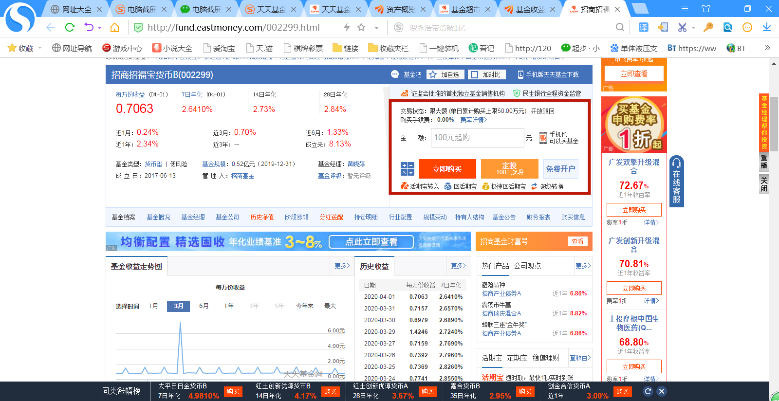The height and width of the screenshot is (401, 779).
Task: Select the 最大 chart time range
Action: (330, 306)
